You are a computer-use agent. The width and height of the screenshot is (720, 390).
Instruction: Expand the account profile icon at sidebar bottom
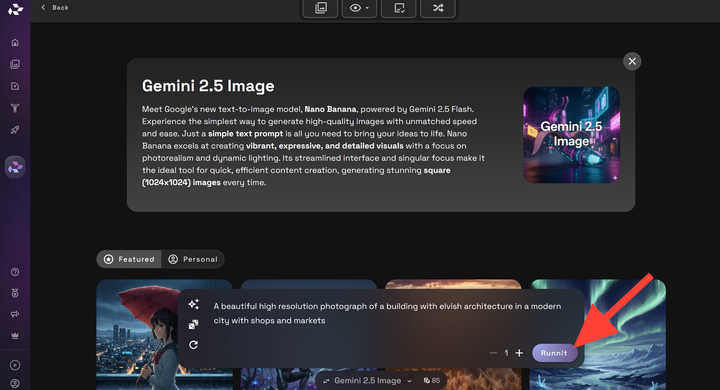pyautogui.click(x=15, y=383)
